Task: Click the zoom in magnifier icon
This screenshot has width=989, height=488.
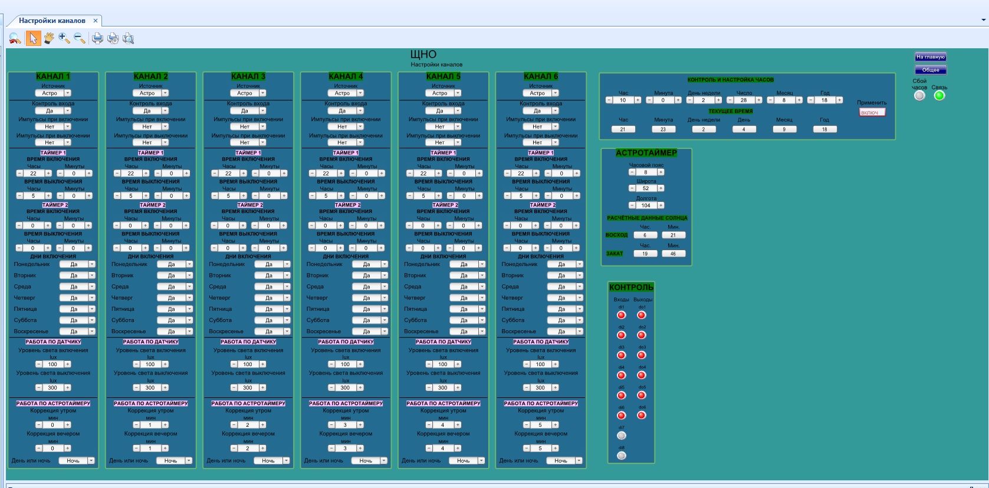Action: pyautogui.click(x=64, y=39)
